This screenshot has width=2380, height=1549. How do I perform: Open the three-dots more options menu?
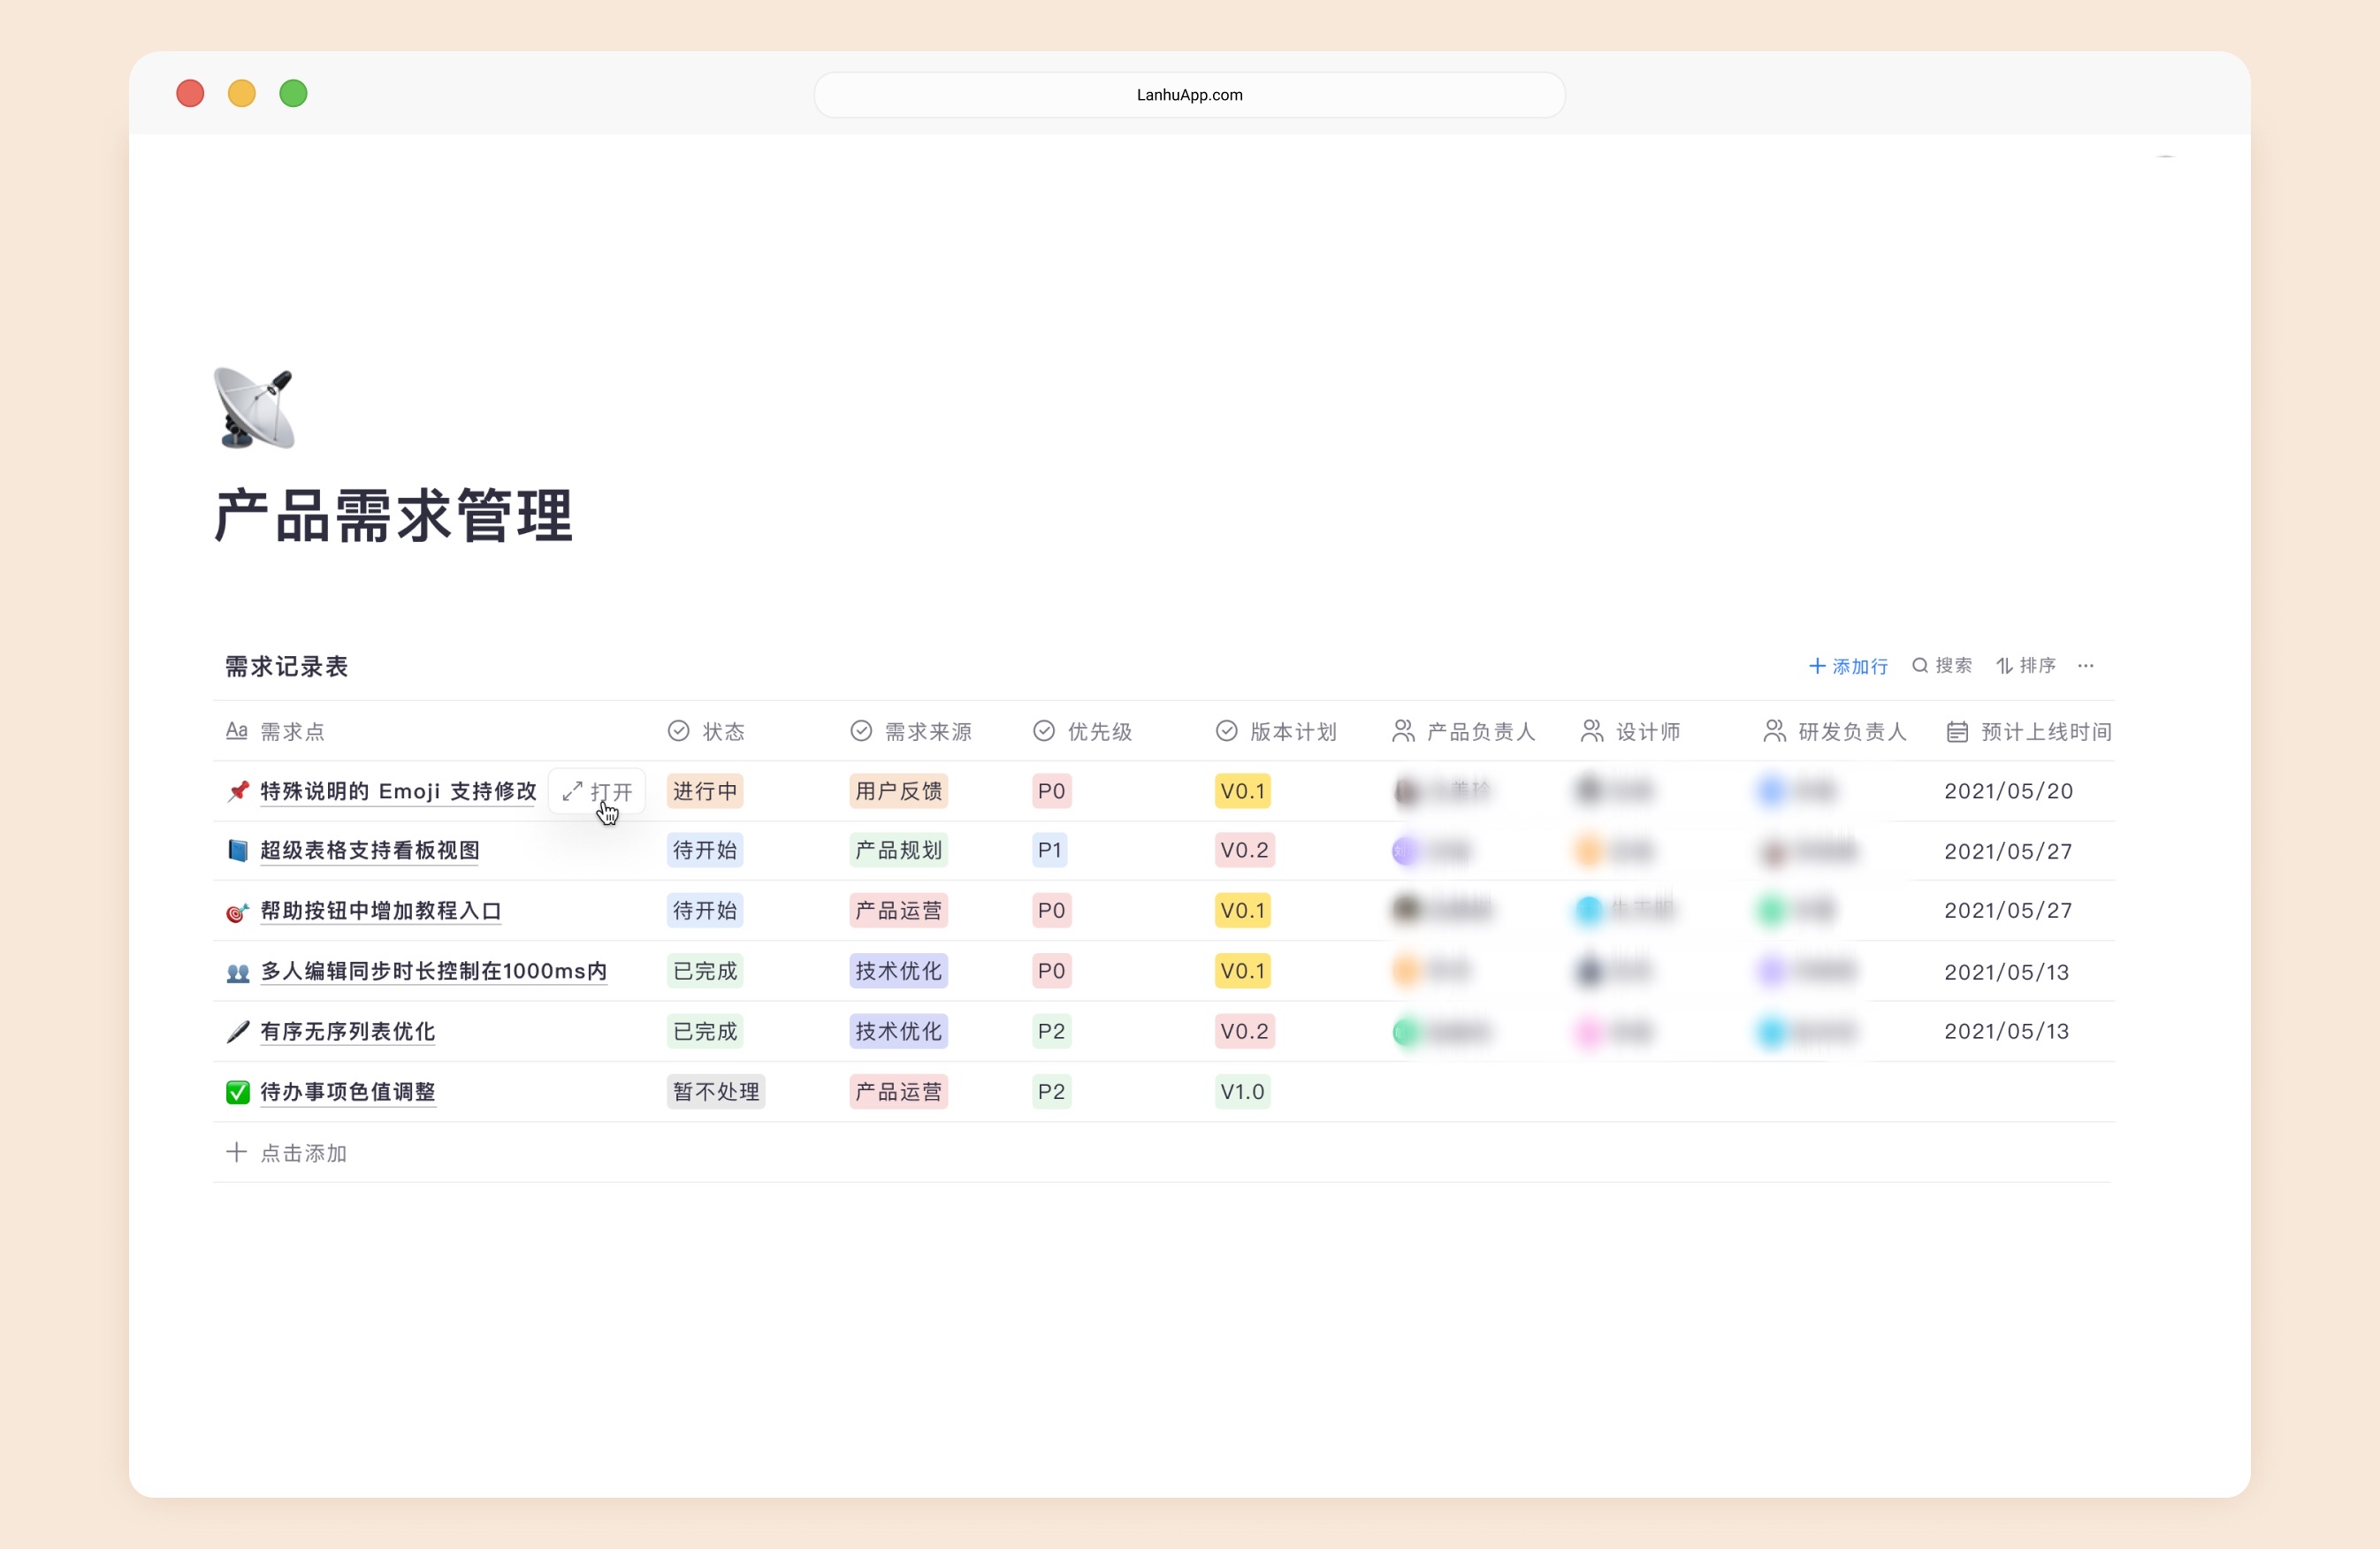point(2085,666)
